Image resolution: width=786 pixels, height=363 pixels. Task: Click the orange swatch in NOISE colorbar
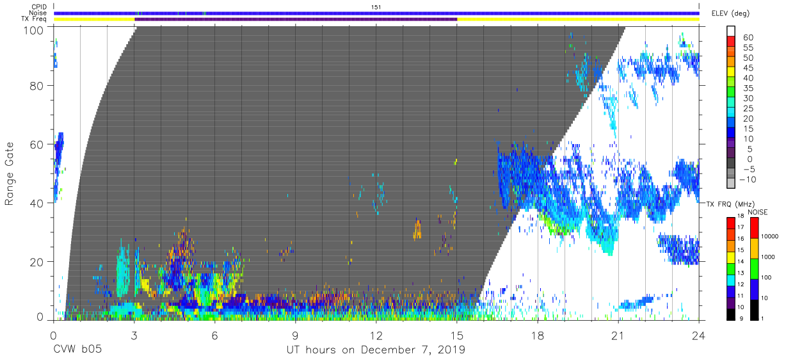tap(753, 248)
